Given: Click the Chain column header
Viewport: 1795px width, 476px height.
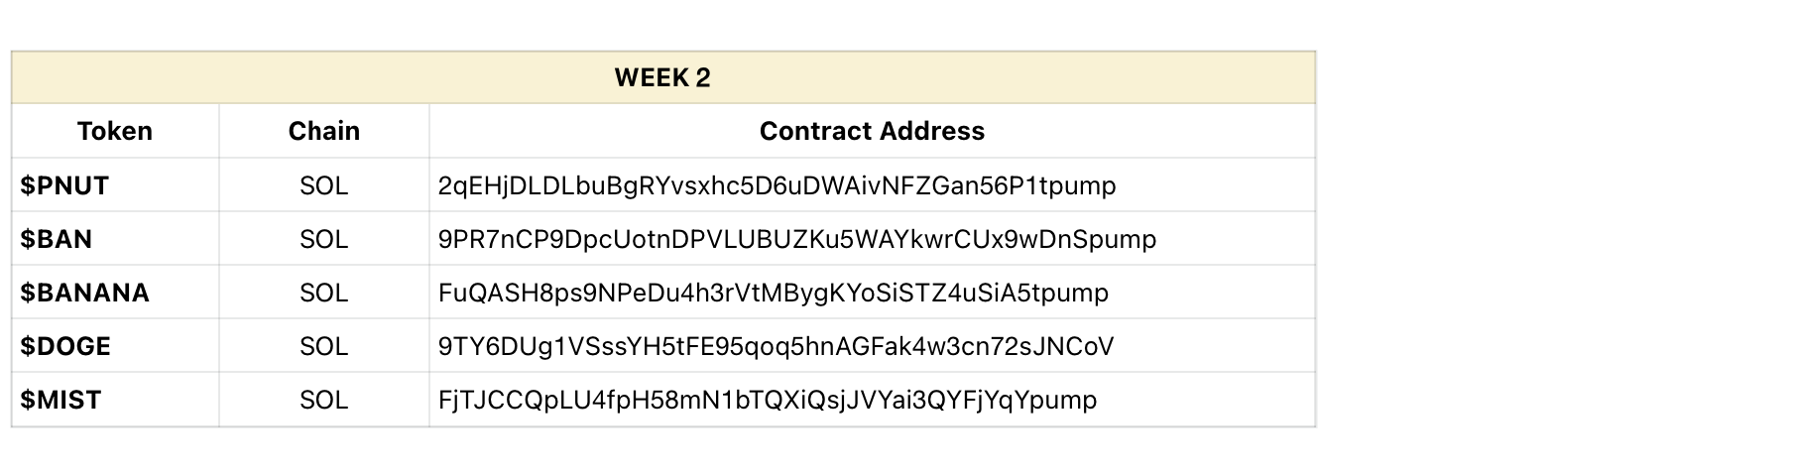Looking at the screenshot, I should pyautogui.click(x=324, y=131).
